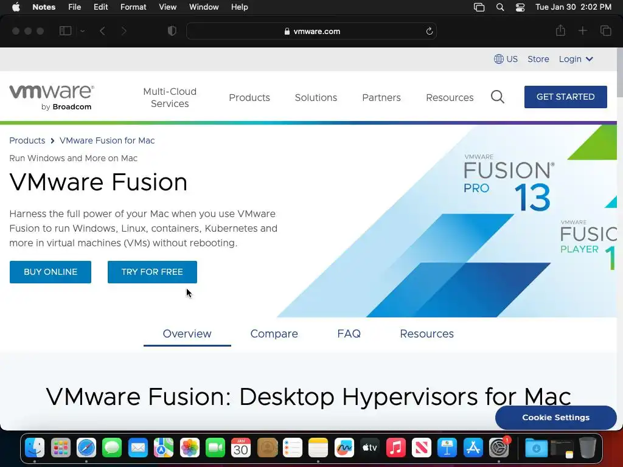Click the BUY ONLINE button
Viewport: 623px width, 467px height.
[x=50, y=272]
